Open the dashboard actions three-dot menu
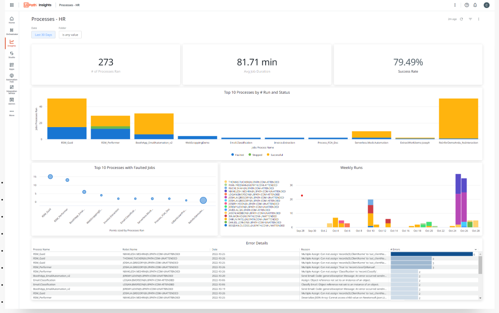The height and width of the screenshot is (313, 499). [479, 19]
